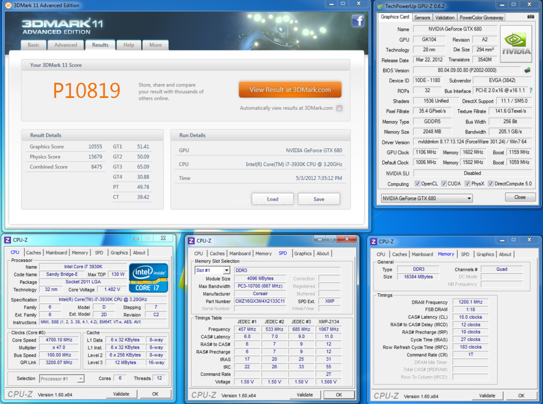Click the Core Speed value 4700.10 MHz
543x404 pixels.
59,340
